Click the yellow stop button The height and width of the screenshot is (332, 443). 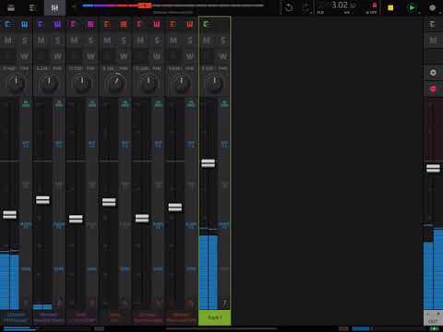pos(390,7)
